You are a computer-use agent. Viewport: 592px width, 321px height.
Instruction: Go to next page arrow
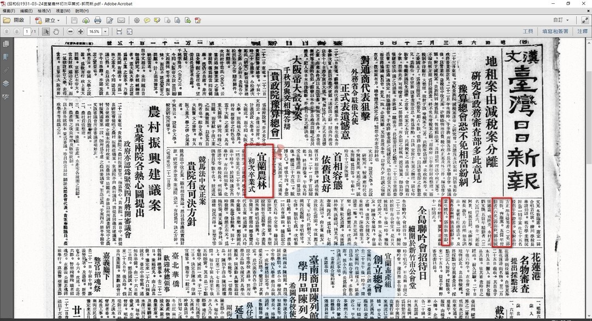click(x=16, y=32)
